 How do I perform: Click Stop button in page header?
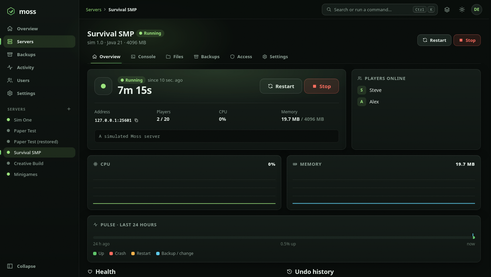pos(467,40)
